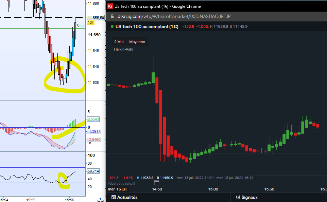Click the 11 635 price axis label
327x202 pixels.
pyautogui.click(x=93, y=83)
